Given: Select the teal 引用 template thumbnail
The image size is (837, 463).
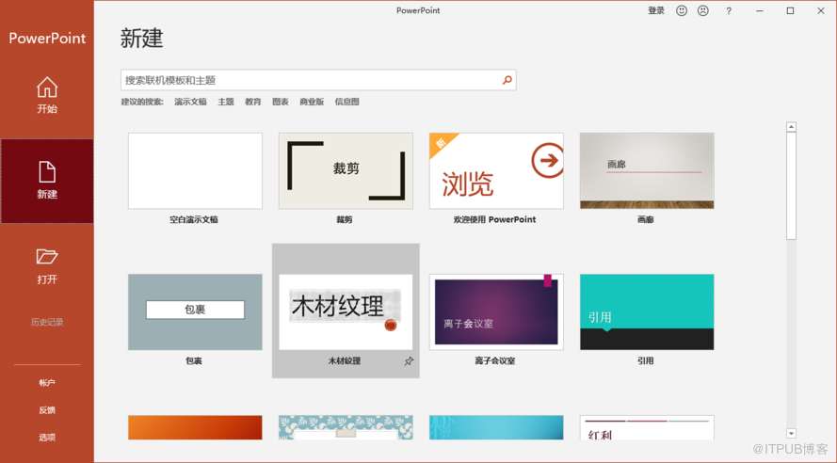Looking at the screenshot, I should click(x=647, y=311).
